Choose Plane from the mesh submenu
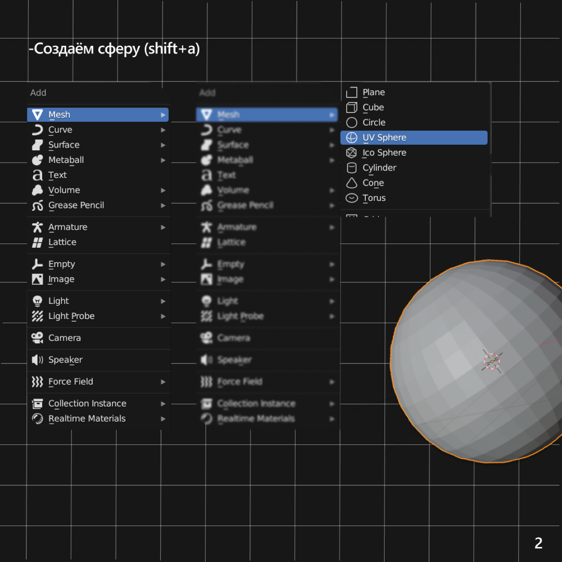Image resolution: width=562 pixels, height=562 pixels. 374,92
